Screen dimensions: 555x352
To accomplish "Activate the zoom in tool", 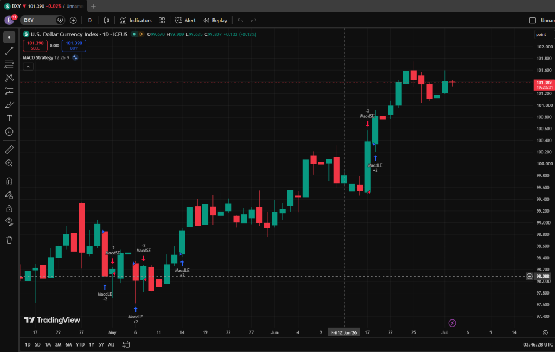I will [x=9, y=163].
